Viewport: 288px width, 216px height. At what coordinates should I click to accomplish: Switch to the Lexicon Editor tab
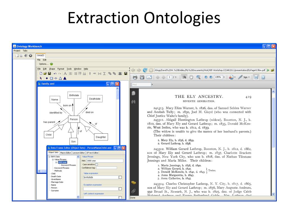(x=79, y=153)
